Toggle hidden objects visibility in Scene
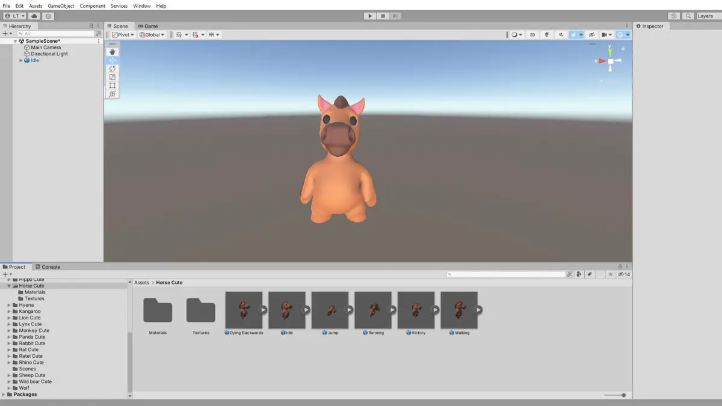Viewport: 722px width, 406px height. coord(592,35)
